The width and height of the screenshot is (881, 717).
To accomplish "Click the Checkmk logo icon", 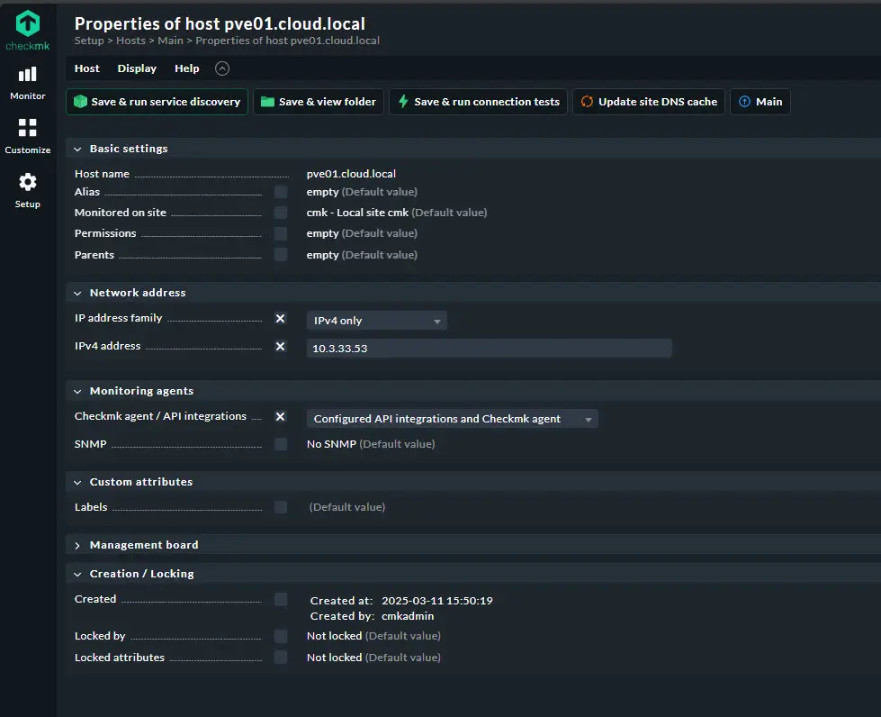I will 28,24.
